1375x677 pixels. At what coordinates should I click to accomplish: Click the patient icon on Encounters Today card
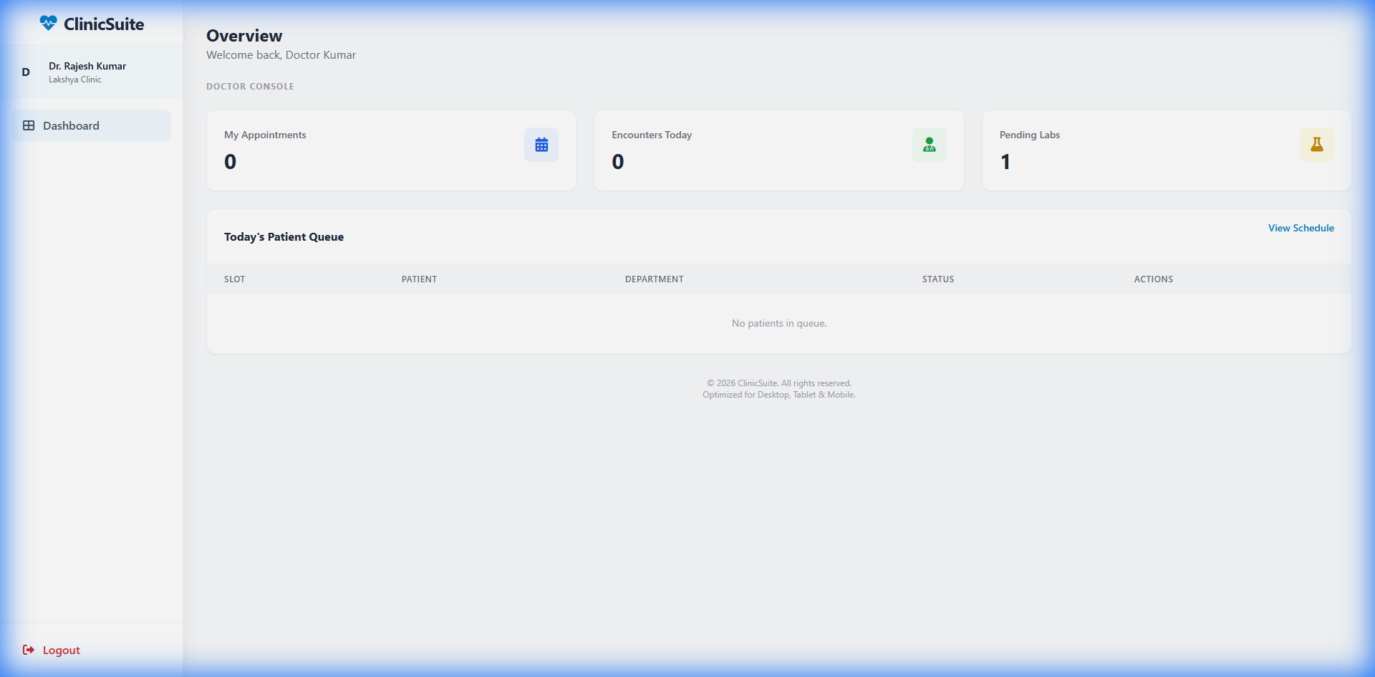coord(929,144)
